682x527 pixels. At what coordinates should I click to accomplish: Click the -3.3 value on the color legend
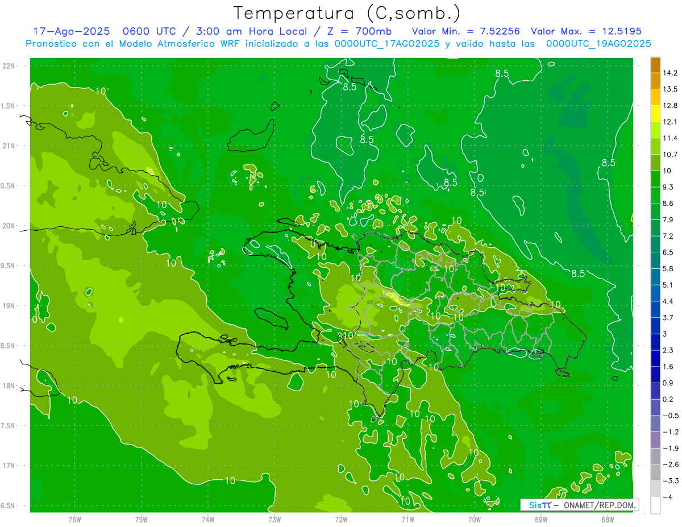click(671, 480)
